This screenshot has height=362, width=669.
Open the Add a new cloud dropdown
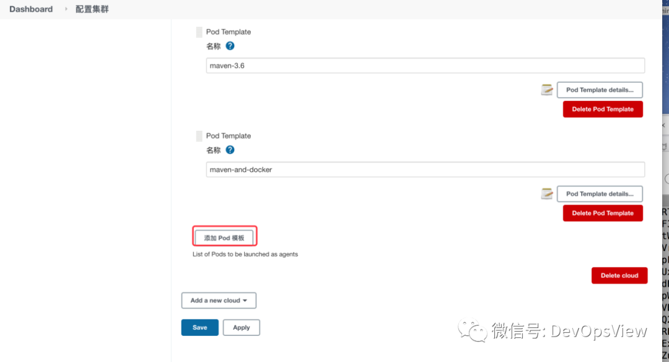pyautogui.click(x=219, y=301)
